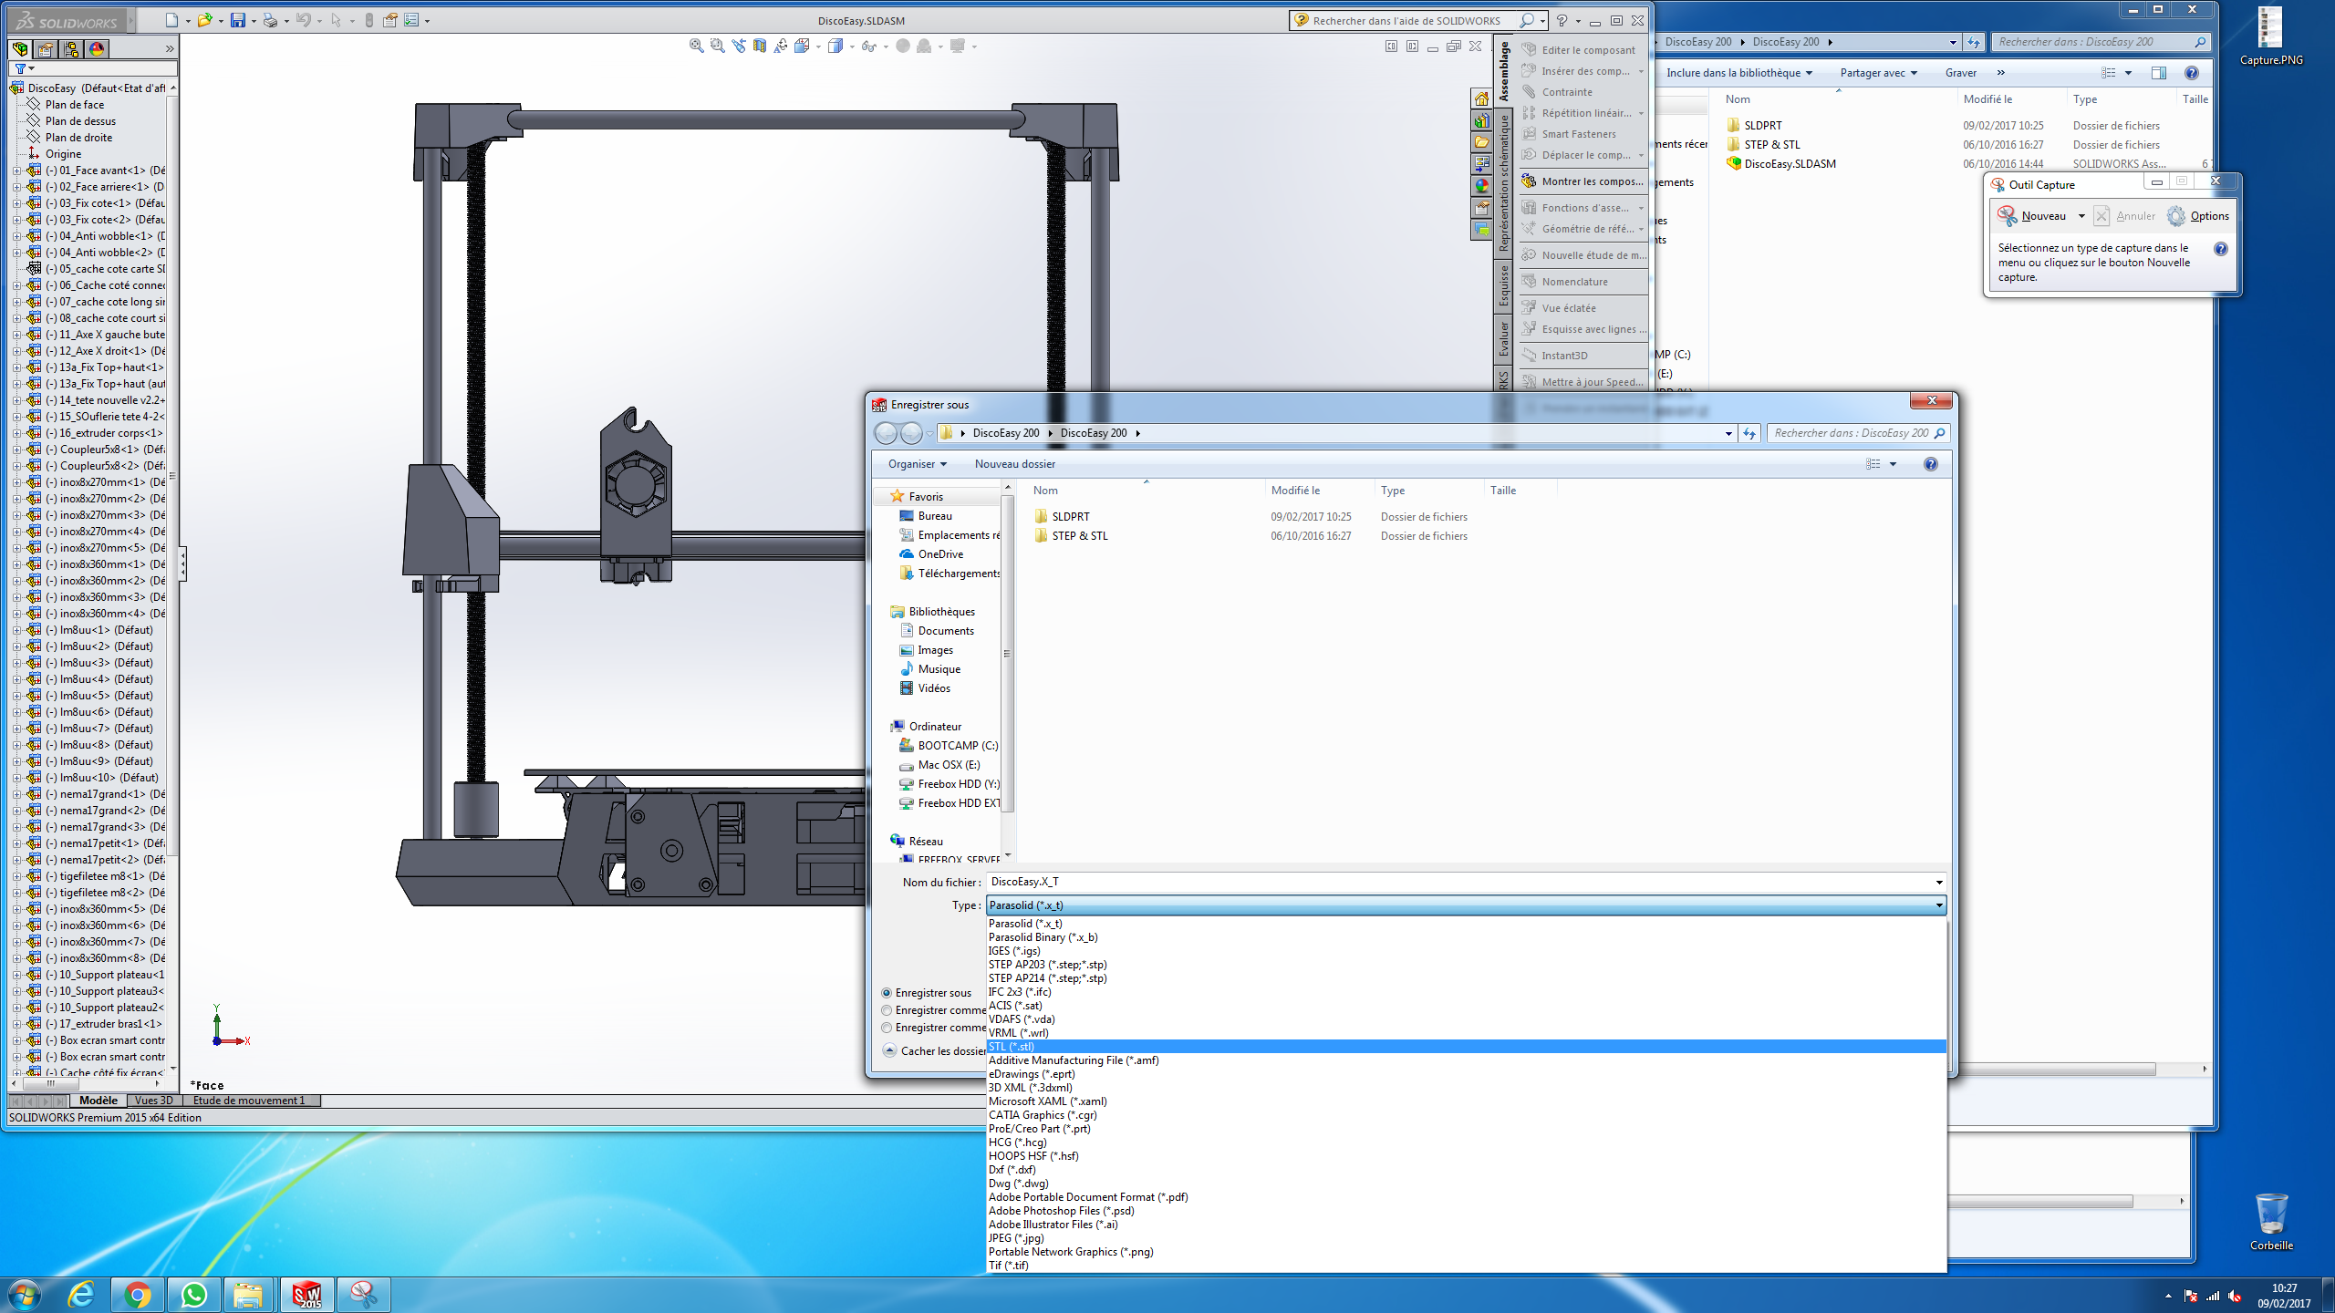Select the third radio Enregistrer comme option
The image size is (2335, 1313).
point(887,1028)
